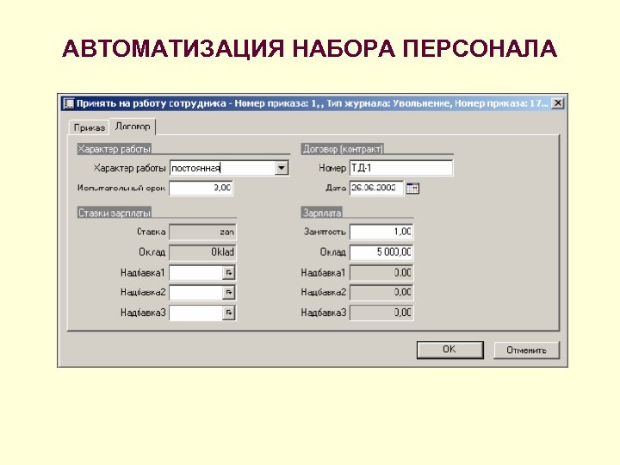Open the calendar picker beside the Дата field
The width and height of the screenshot is (620, 465).
[412, 189]
